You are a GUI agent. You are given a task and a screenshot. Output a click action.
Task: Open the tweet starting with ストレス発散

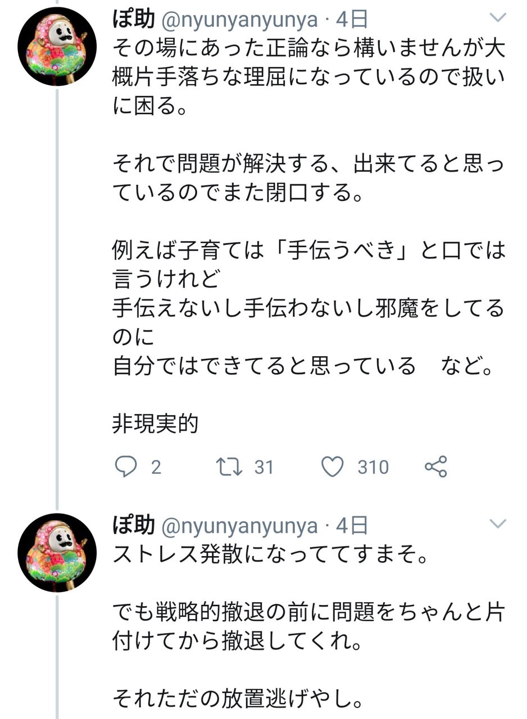click(x=270, y=556)
